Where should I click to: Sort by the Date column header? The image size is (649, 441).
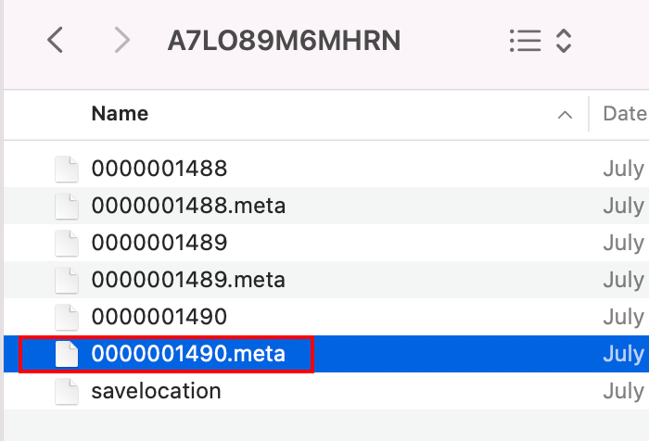click(624, 114)
